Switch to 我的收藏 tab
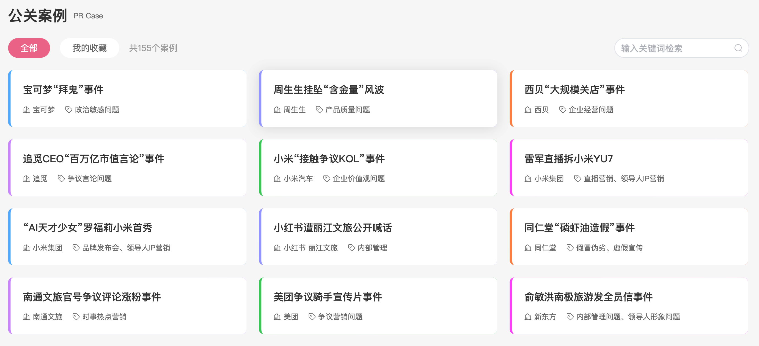This screenshot has width=759, height=346. 89,48
